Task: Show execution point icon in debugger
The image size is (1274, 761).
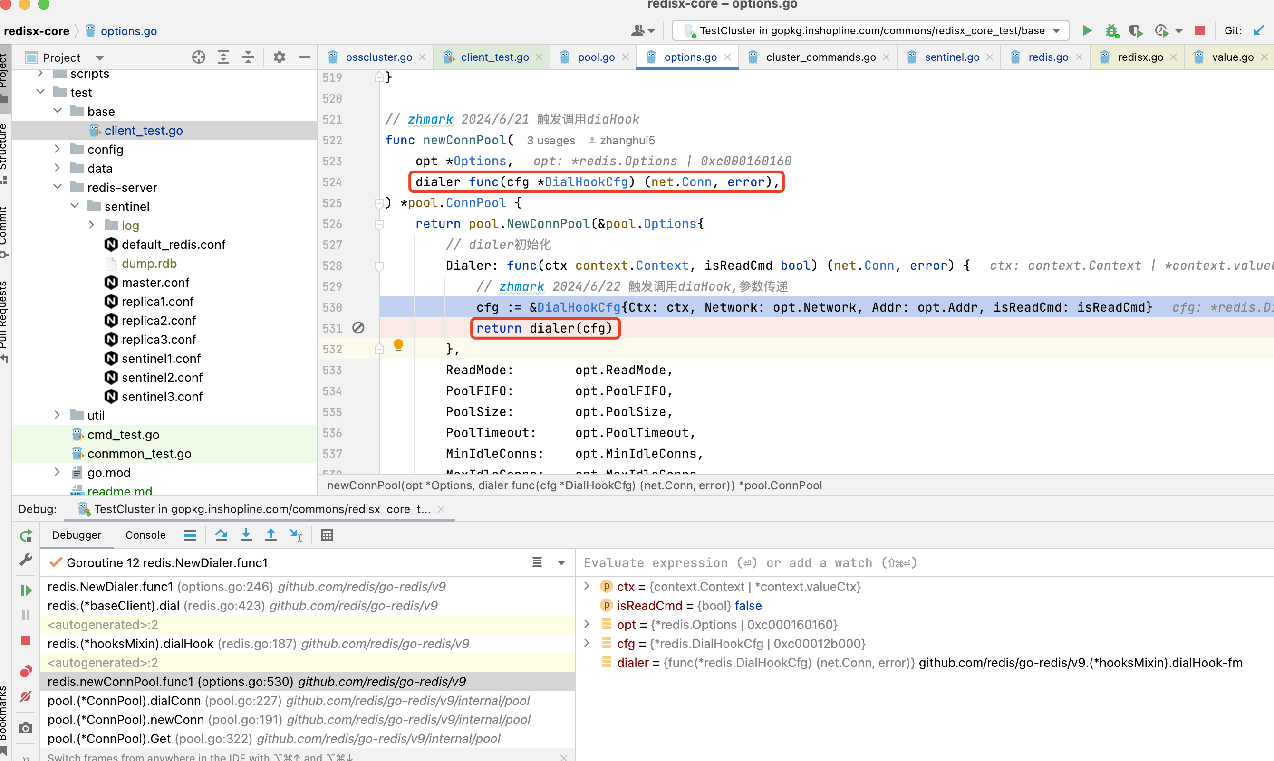Action: pos(190,535)
